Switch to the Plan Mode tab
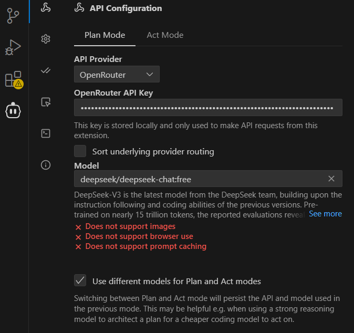This screenshot has height=333, width=354. pos(105,35)
